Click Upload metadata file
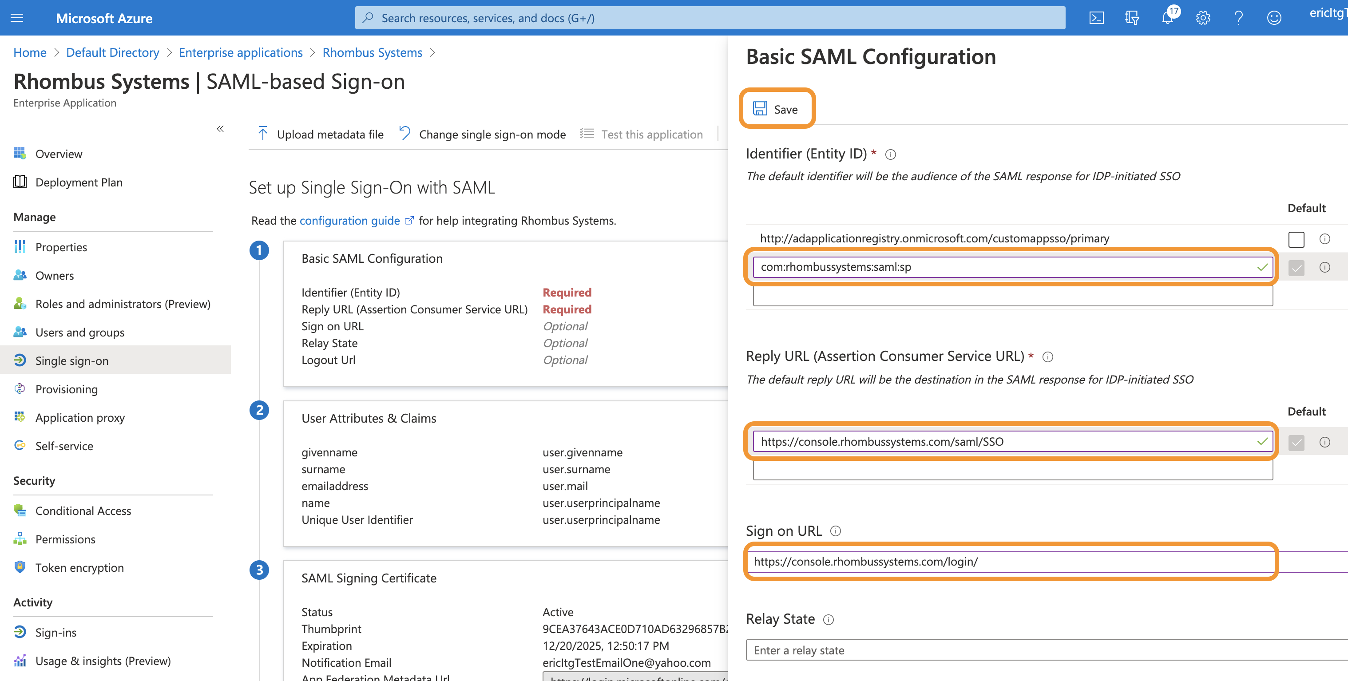1348x681 pixels. click(320, 135)
